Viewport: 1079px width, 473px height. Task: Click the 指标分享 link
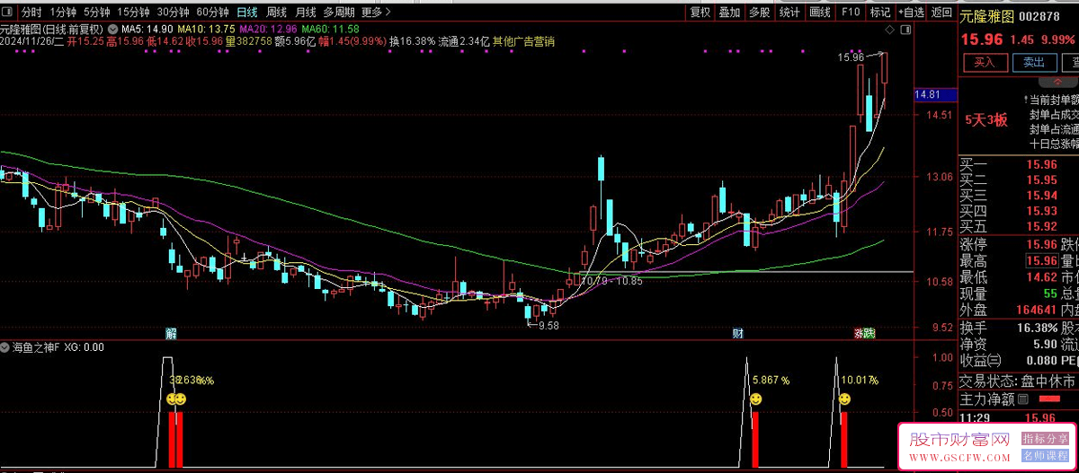(x=1045, y=439)
